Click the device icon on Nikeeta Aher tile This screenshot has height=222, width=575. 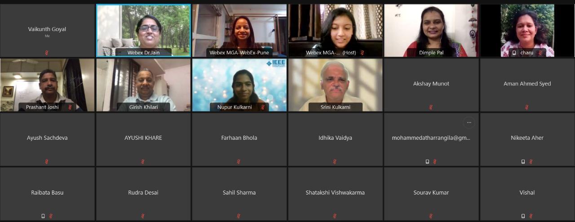523,161
